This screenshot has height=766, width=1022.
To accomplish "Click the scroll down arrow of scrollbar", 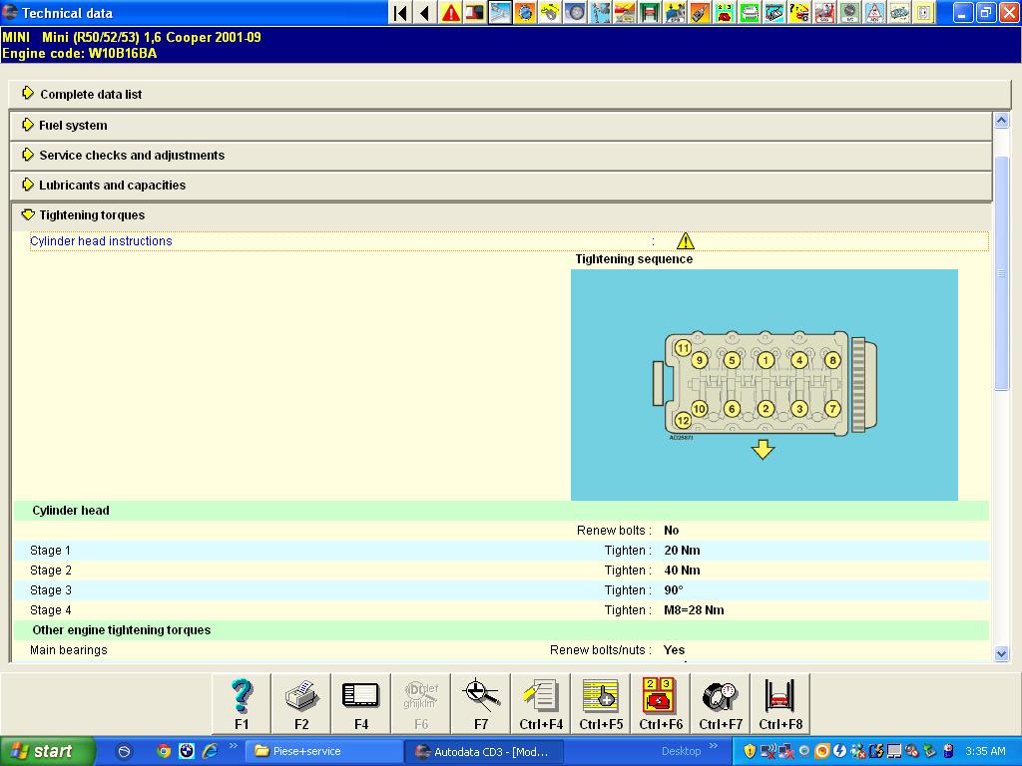I will (x=1002, y=653).
